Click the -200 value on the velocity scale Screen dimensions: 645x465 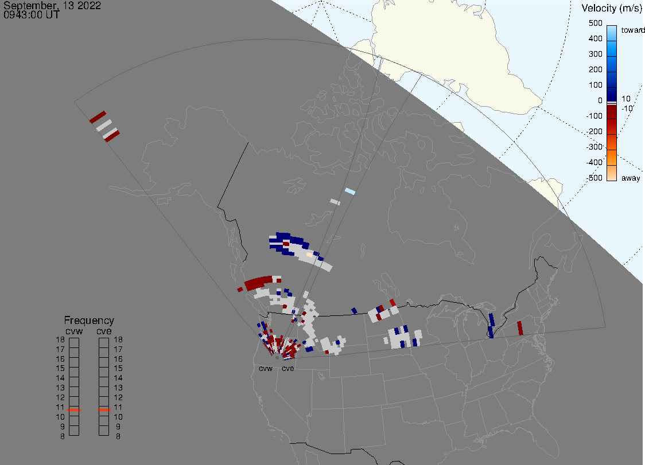[x=594, y=131]
